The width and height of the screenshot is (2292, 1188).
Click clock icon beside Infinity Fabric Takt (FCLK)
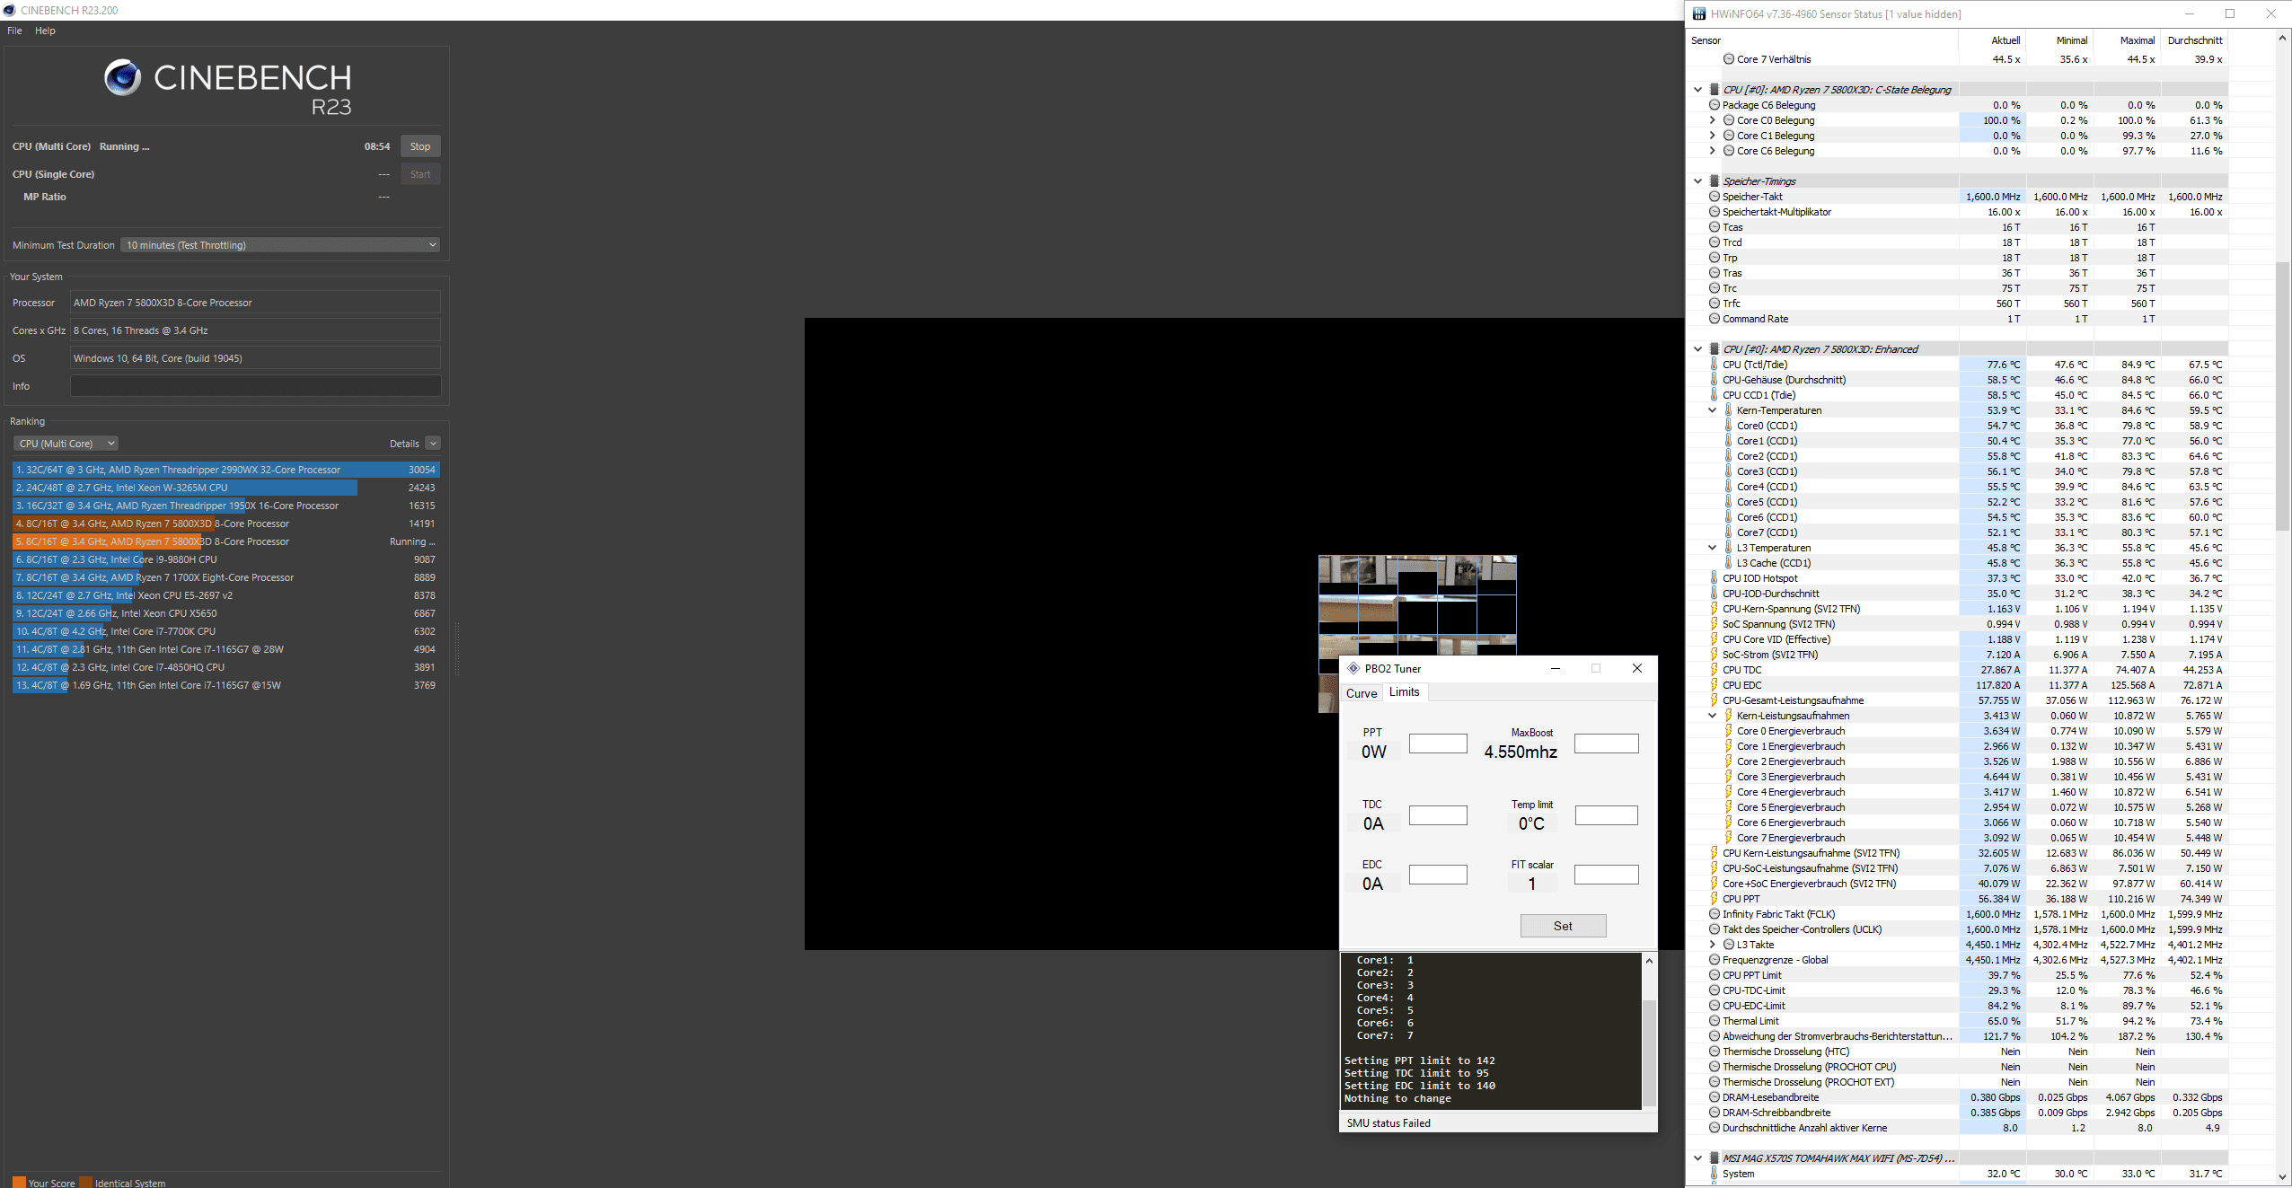[1715, 914]
